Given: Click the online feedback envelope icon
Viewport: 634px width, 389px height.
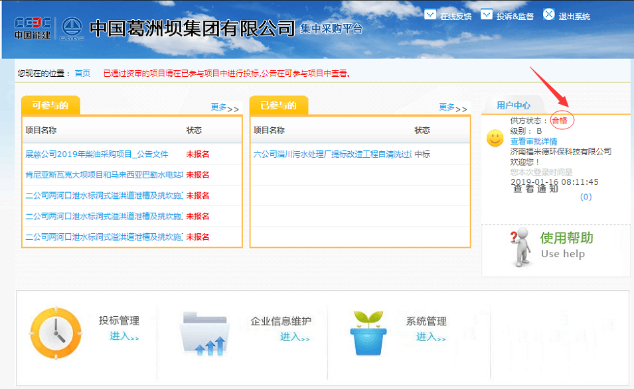Looking at the screenshot, I should coord(430,15).
